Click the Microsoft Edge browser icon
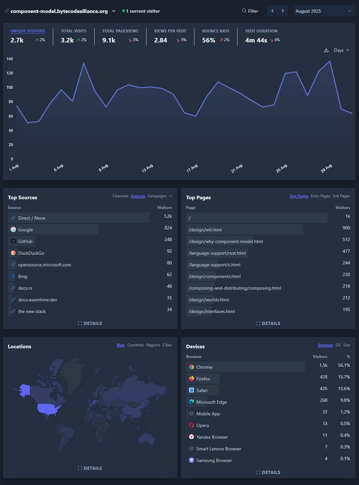 pyautogui.click(x=191, y=402)
